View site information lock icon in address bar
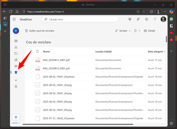The image size is (177, 129). click(x=24, y=11)
